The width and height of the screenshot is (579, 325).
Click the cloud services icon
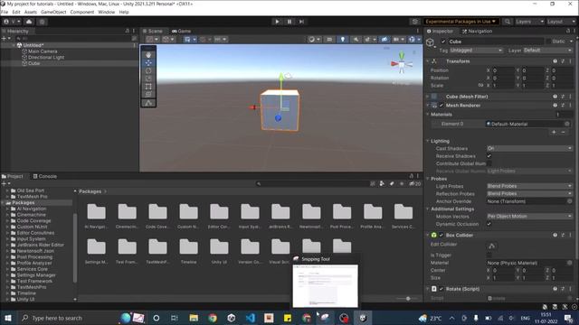29,22
